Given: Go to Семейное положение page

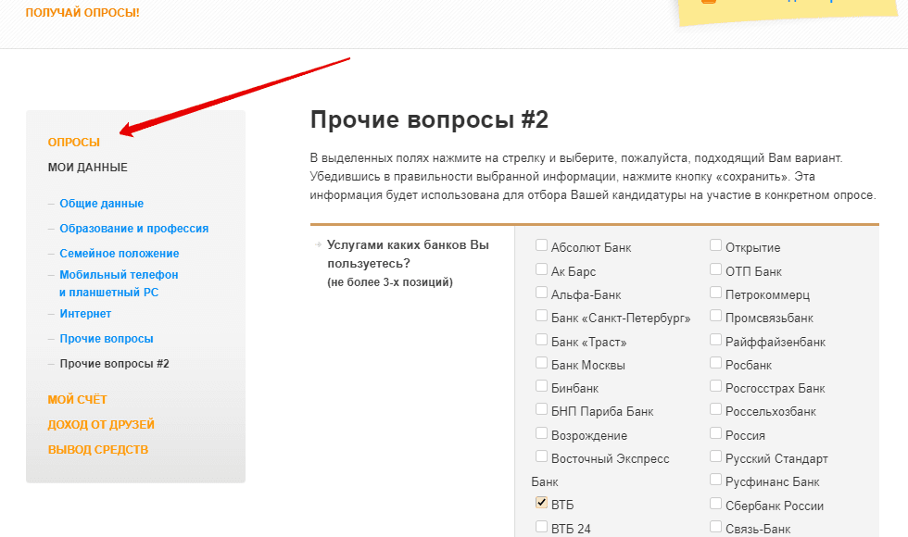Looking at the screenshot, I should click(120, 254).
